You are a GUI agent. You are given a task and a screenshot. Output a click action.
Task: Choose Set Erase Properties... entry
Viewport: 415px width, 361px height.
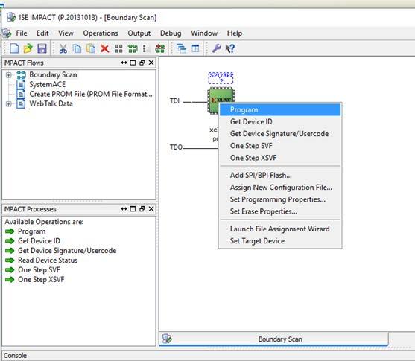click(280, 211)
